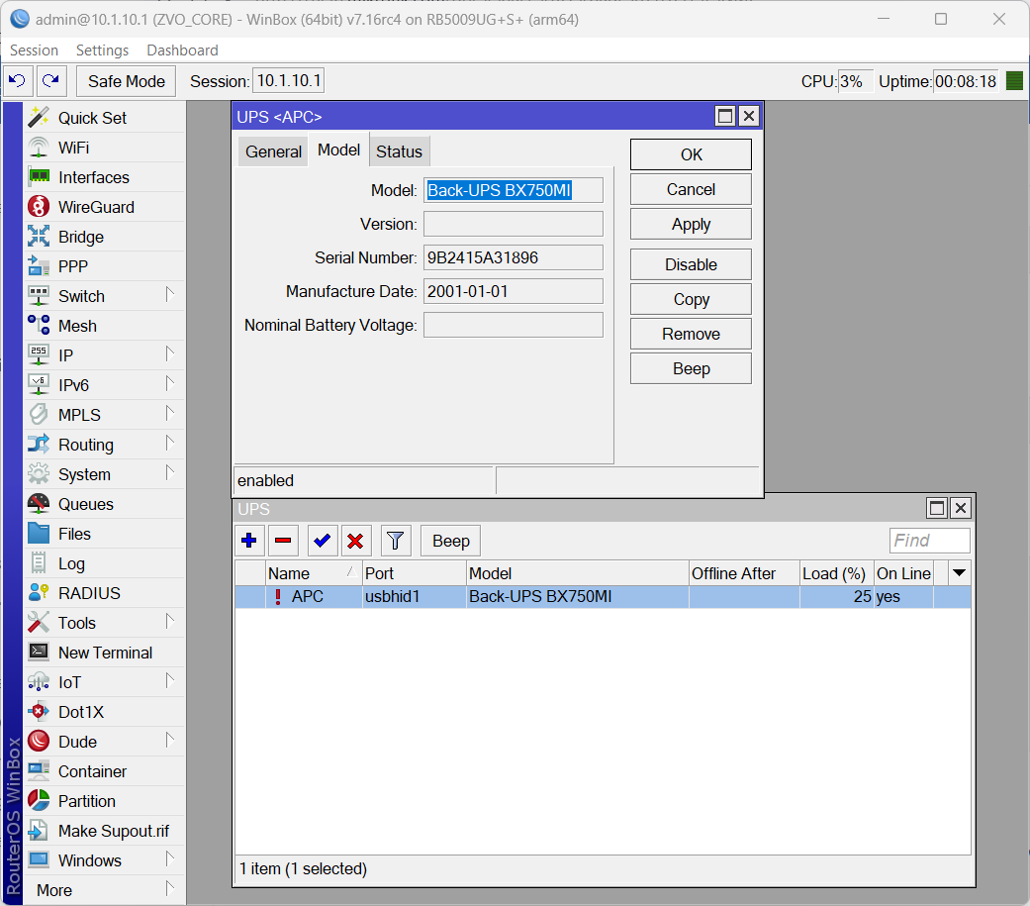This screenshot has height=906, width=1030.
Task: Open the Dot1X section
Action: 105,712
